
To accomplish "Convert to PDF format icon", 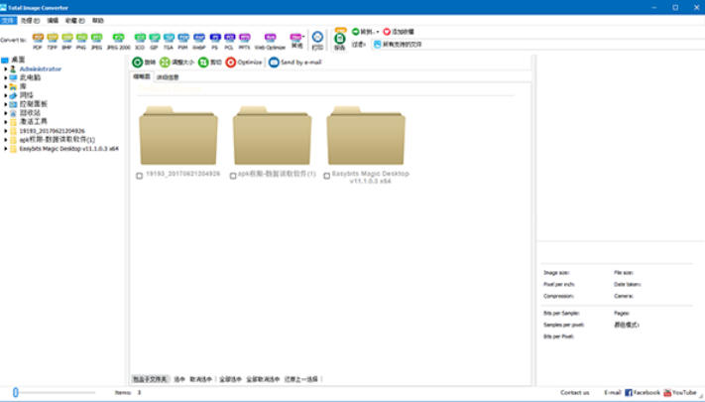I will [x=38, y=38].
